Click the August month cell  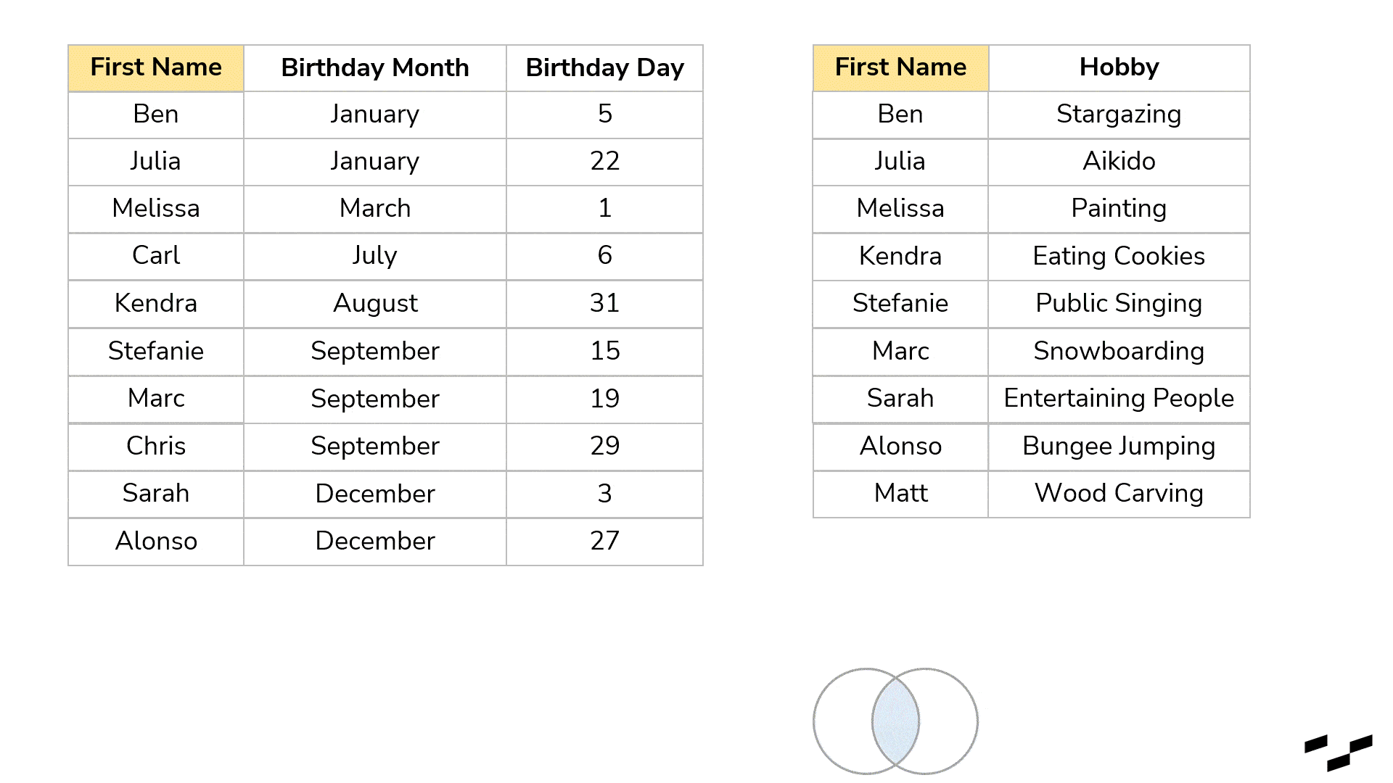point(375,304)
